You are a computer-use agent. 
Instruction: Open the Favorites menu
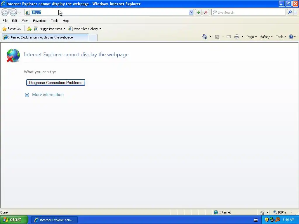click(40, 21)
